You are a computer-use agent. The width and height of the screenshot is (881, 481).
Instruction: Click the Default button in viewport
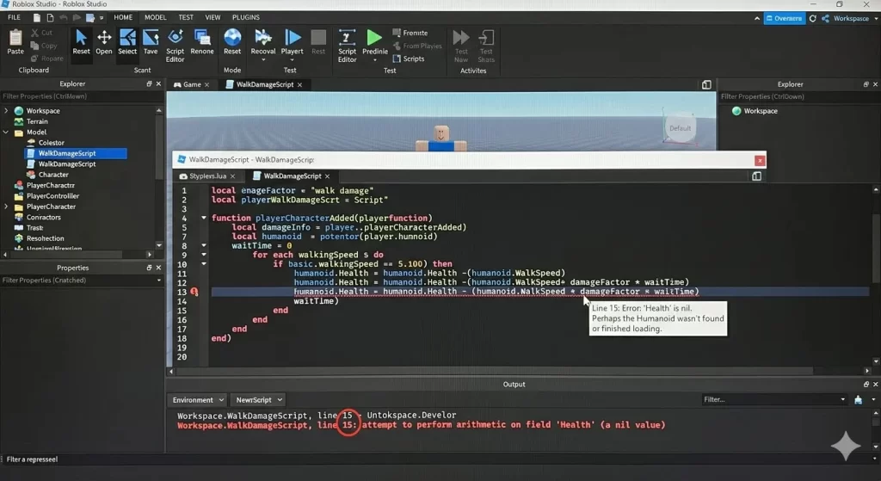click(x=680, y=128)
